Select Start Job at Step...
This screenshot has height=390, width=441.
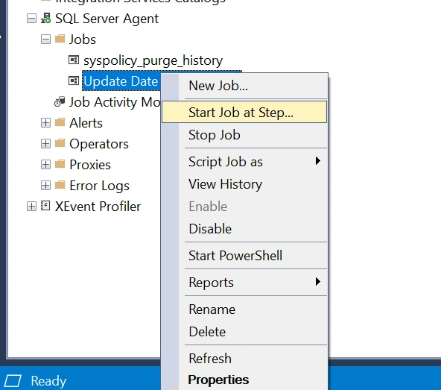click(x=244, y=112)
